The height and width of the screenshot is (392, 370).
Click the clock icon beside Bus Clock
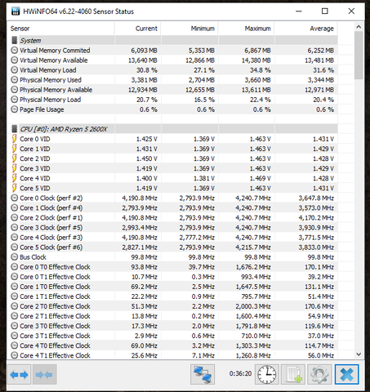(14, 257)
